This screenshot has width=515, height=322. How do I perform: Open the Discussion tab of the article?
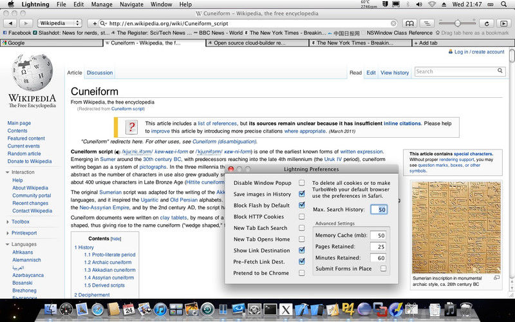coord(100,73)
